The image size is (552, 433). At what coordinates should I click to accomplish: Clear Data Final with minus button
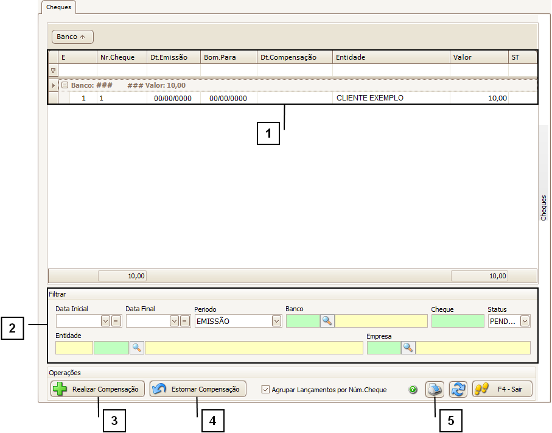pyautogui.click(x=185, y=321)
